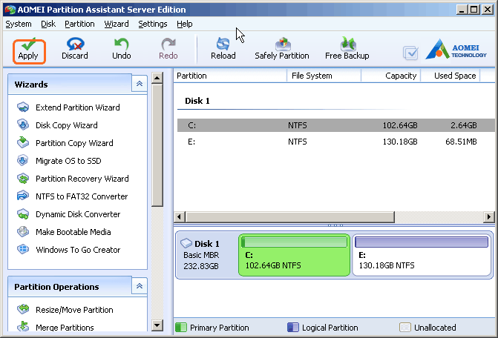Minimize the AOMEI Partition Assistant window
The image size is (498, 338).
tap(462, 10)
